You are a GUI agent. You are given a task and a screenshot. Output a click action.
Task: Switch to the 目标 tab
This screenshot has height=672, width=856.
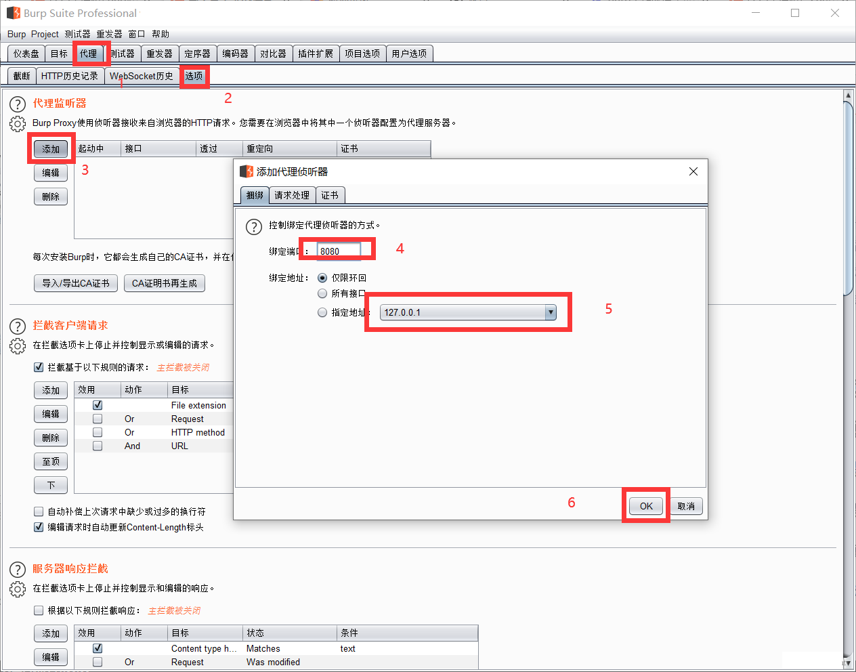59,54
